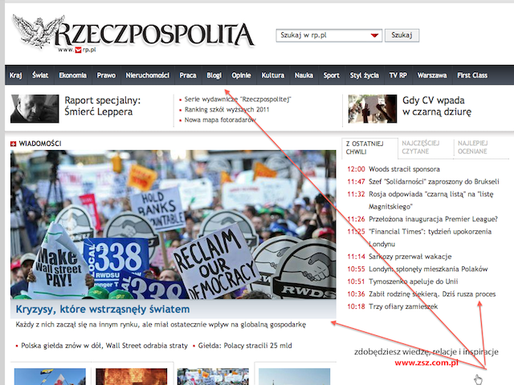Open Nowa mapa fotoradarów link
514x385 pixels.
click(220, 120)
